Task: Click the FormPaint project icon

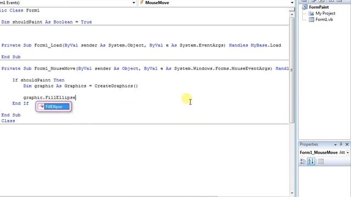Action: tap(305, 7)
